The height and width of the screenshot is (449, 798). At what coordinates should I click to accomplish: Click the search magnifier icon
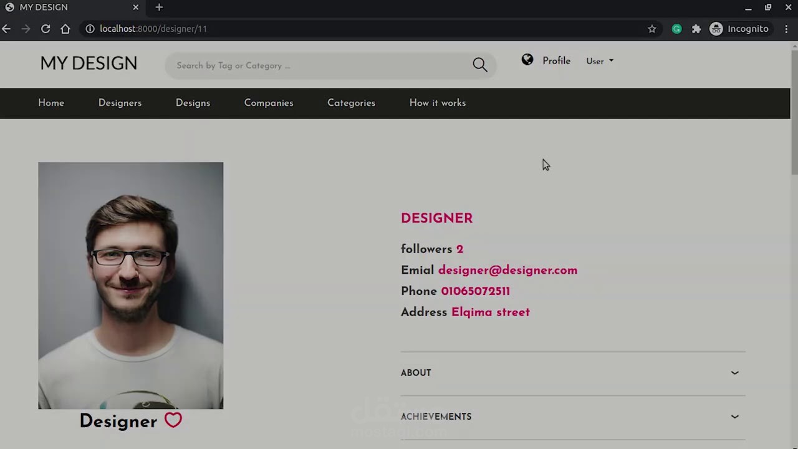479,65
